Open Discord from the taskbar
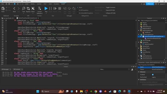 (100, 91)
